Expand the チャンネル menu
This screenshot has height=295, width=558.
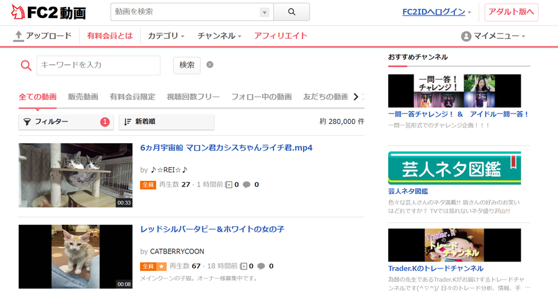click(219, 36)
